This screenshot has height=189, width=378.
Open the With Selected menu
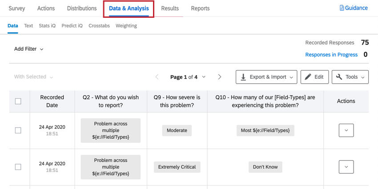point(33,77)
